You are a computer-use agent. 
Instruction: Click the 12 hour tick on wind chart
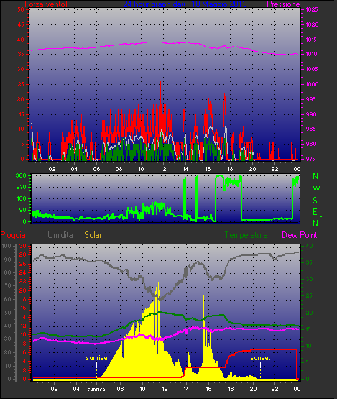point(163,169)
